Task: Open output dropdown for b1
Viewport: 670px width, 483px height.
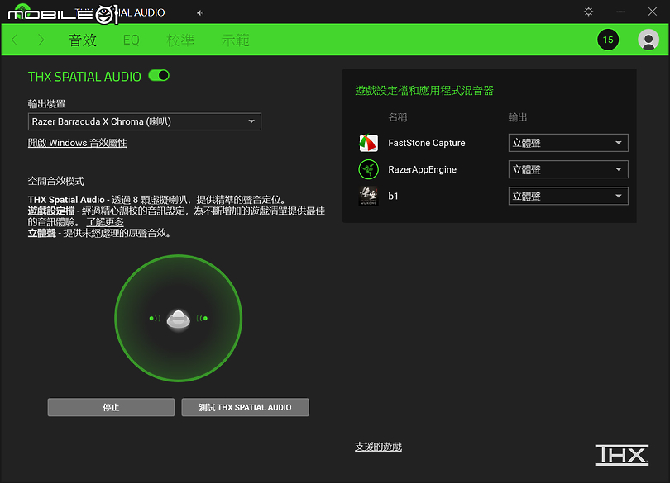Action: pos(568,196)
